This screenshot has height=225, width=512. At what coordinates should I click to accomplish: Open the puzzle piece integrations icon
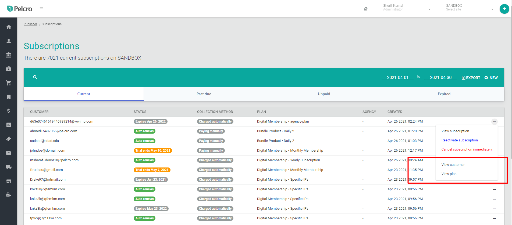(9, 195)
